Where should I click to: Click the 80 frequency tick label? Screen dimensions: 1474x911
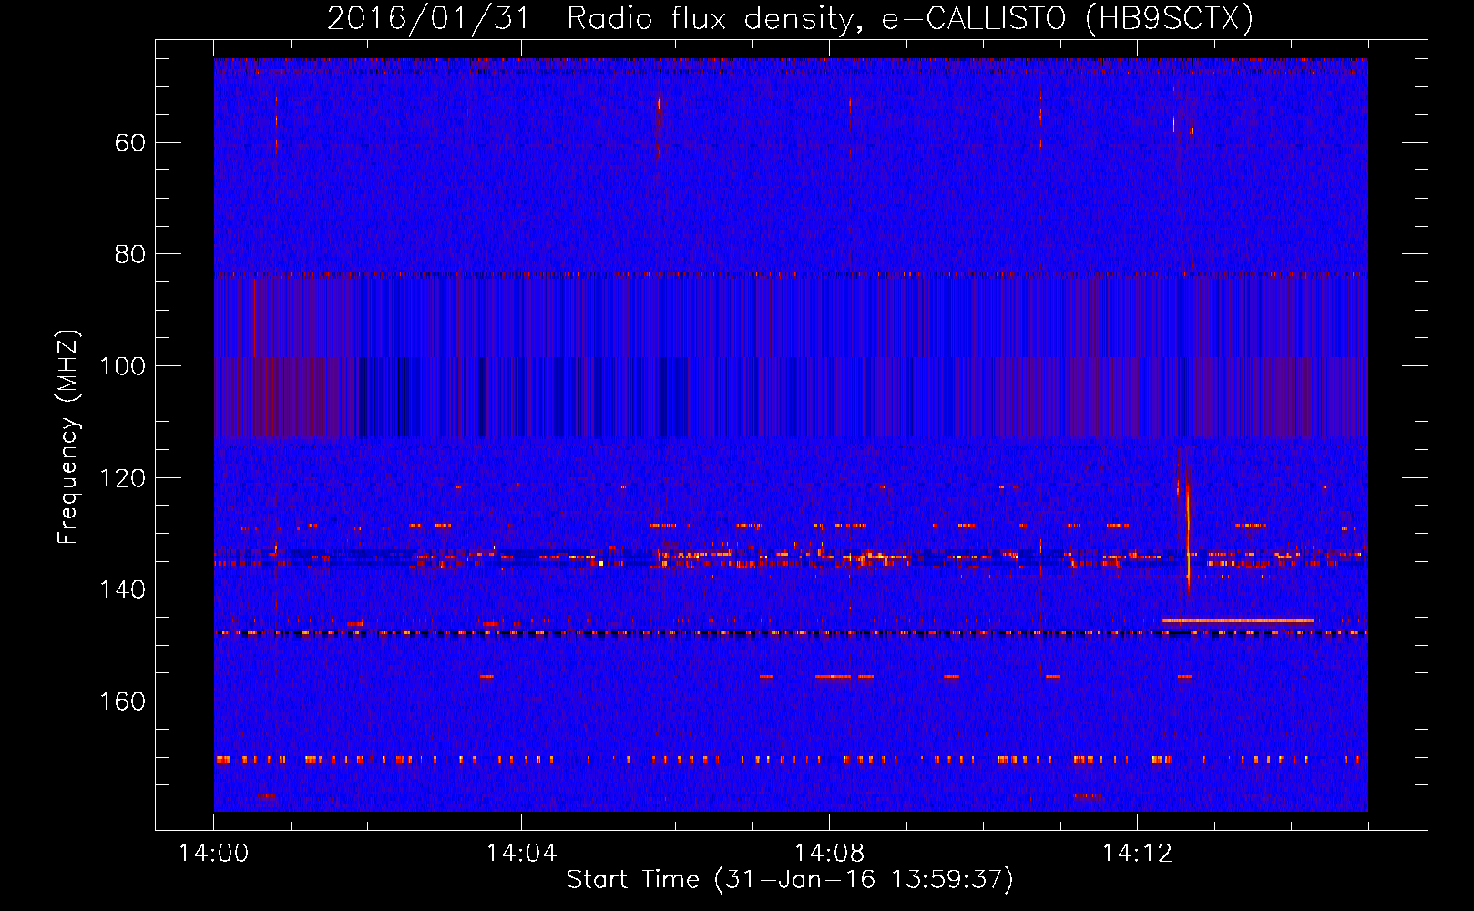(x=130, y=254)
